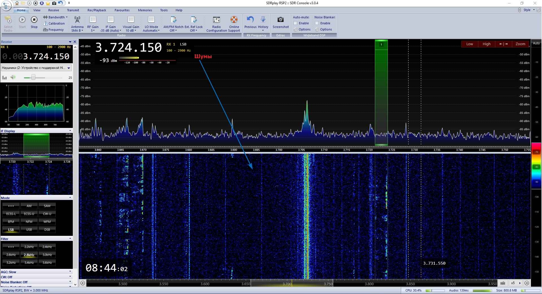The image size is (542, 294).
Task: Click the stop icon in quick access toolbar
Action: coord(35,3)
